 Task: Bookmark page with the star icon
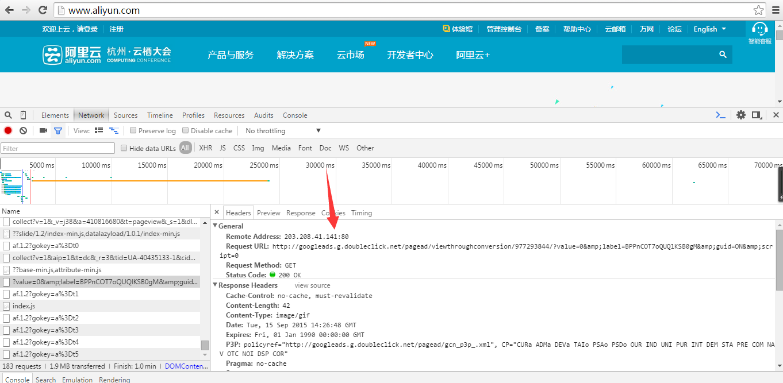[759, 10]
